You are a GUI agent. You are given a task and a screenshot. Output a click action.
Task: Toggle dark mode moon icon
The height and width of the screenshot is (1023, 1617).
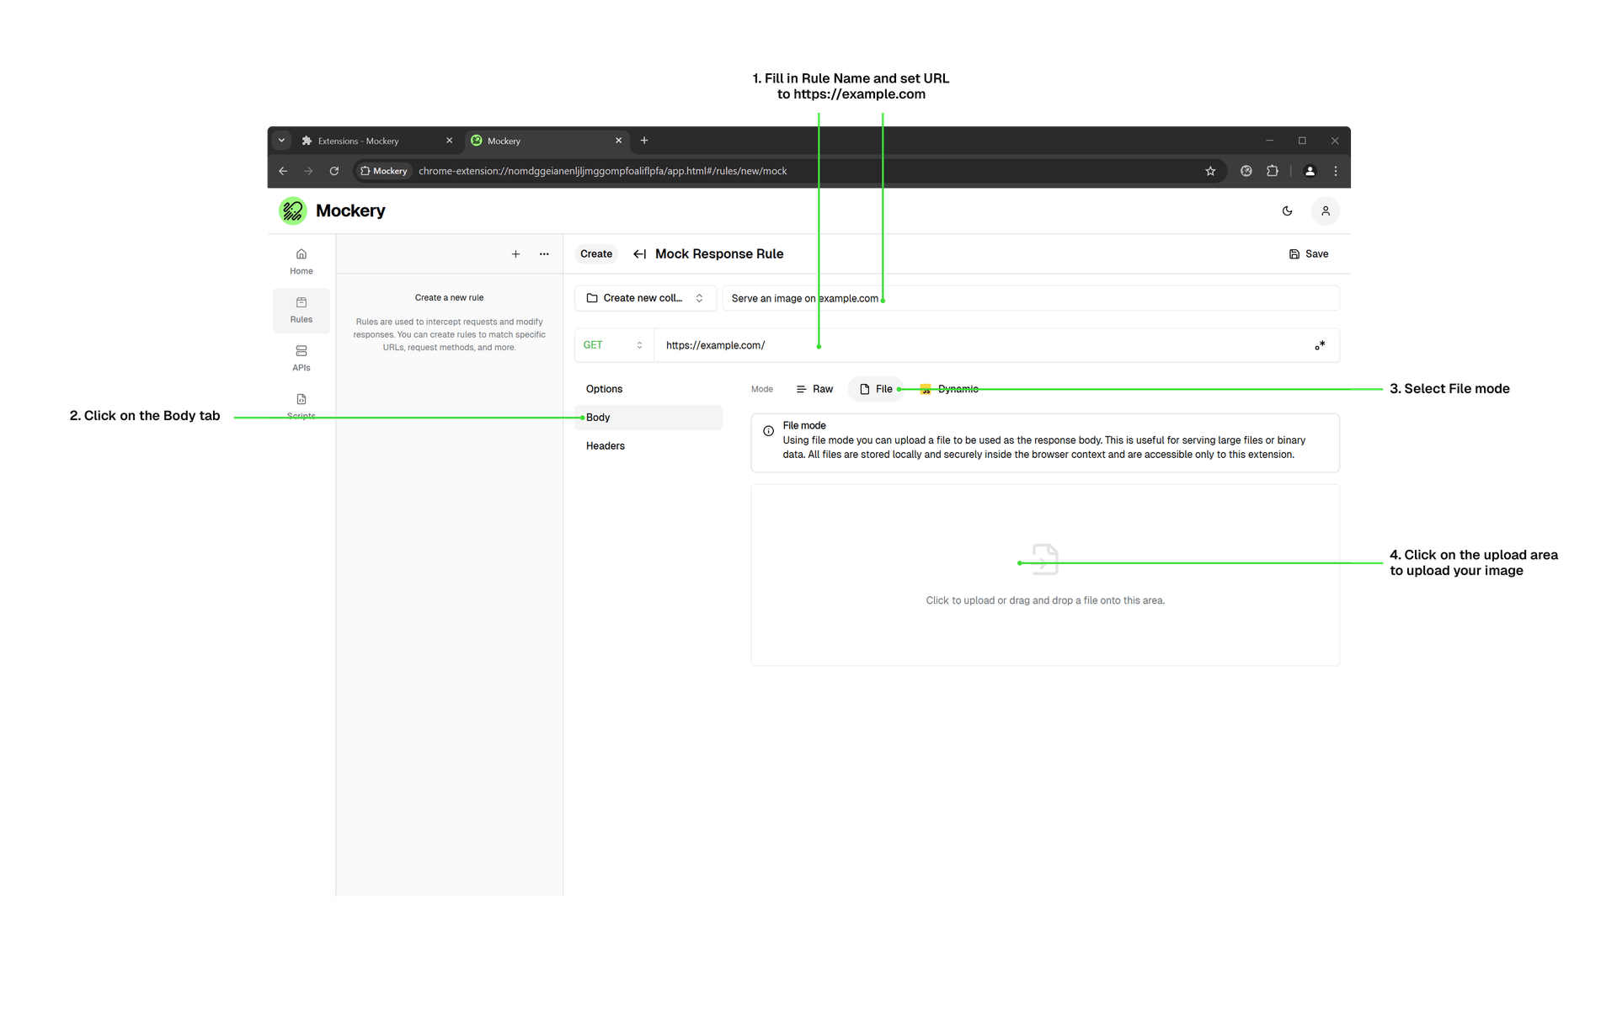(x=1287, y=211)
